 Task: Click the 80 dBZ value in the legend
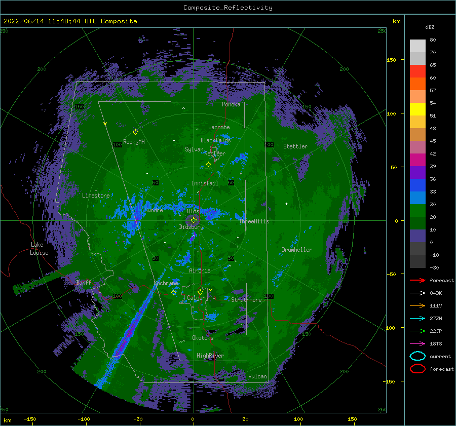coord(433,40)
